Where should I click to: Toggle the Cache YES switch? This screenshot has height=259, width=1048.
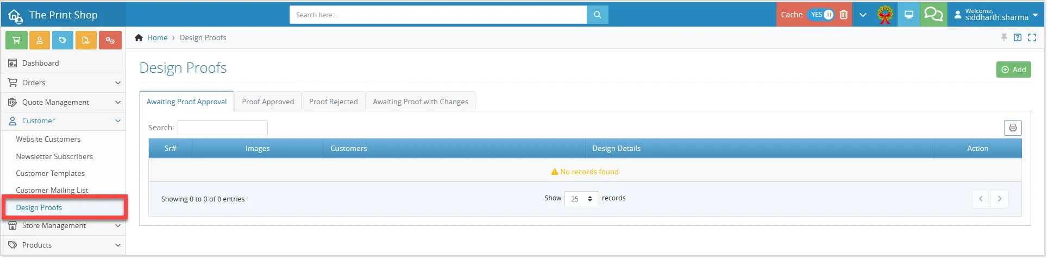[x=821, y=15]
